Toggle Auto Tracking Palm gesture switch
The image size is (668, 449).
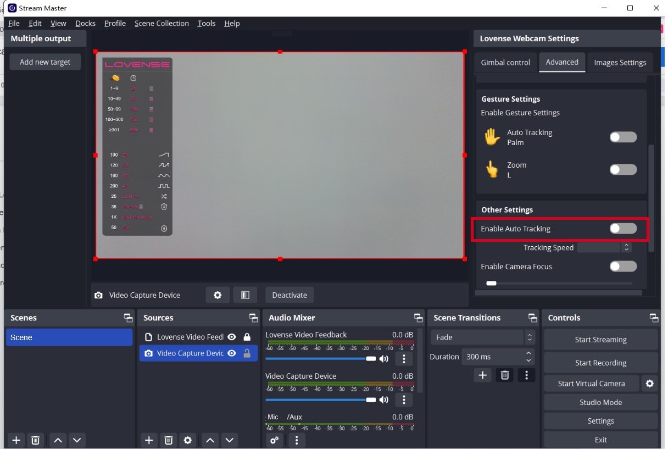[x=623, y=137]
